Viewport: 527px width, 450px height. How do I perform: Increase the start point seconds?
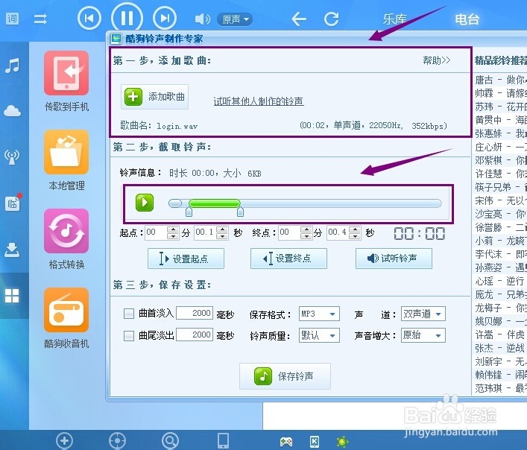point(222,229)
